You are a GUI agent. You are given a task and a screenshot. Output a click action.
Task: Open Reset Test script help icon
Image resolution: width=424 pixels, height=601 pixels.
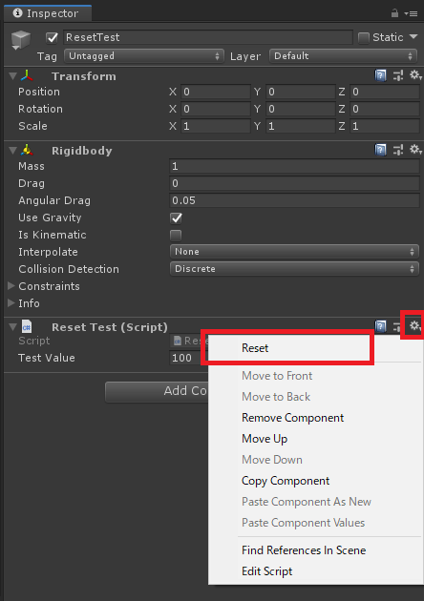(x=380, y=326)
